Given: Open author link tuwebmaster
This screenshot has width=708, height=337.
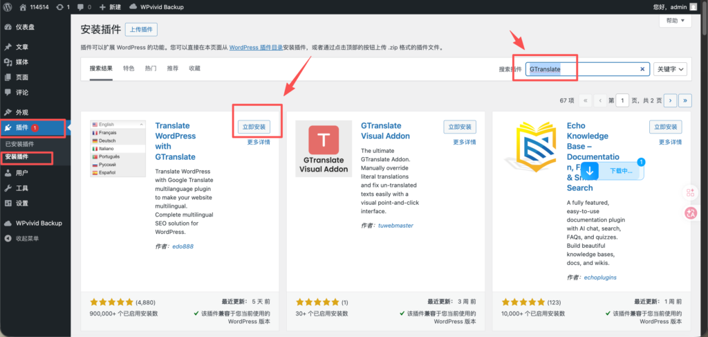Looking at the screenshot, I should tap(395, 225).
